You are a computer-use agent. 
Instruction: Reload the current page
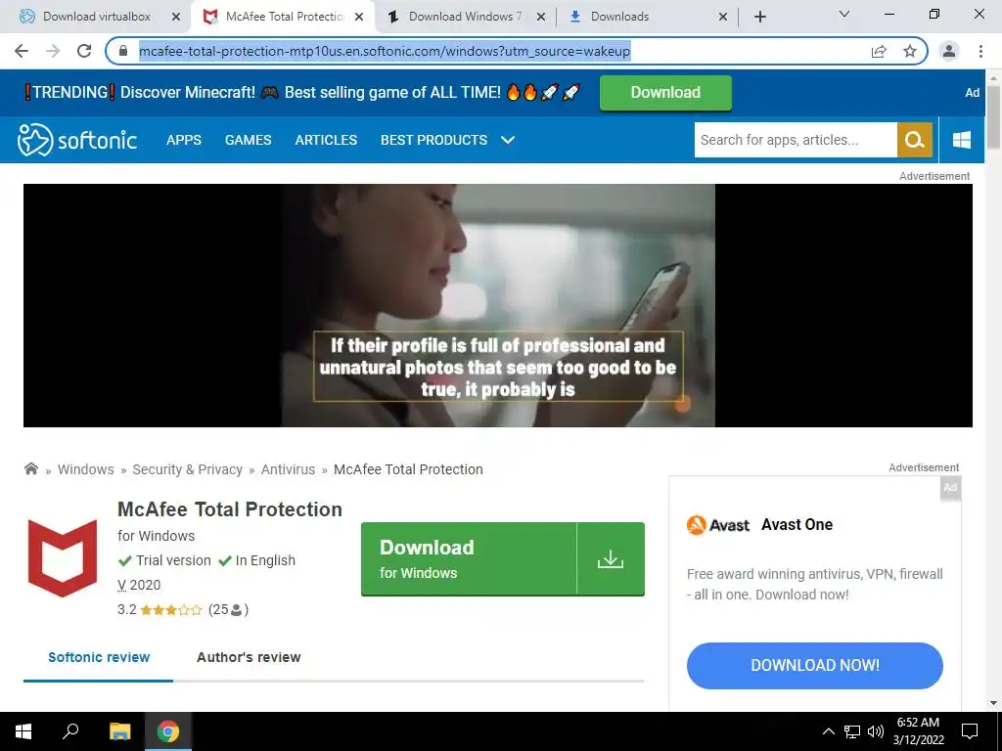point(84,51)
